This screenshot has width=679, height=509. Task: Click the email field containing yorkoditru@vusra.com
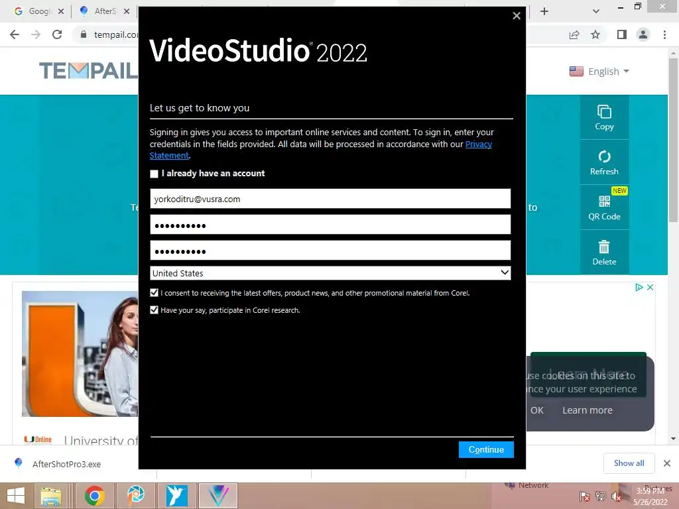(x=330, y=199)
